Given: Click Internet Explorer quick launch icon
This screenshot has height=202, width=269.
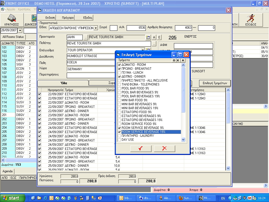Looking at the screenshot, I should pyautogui.click(x=45, y=198).
